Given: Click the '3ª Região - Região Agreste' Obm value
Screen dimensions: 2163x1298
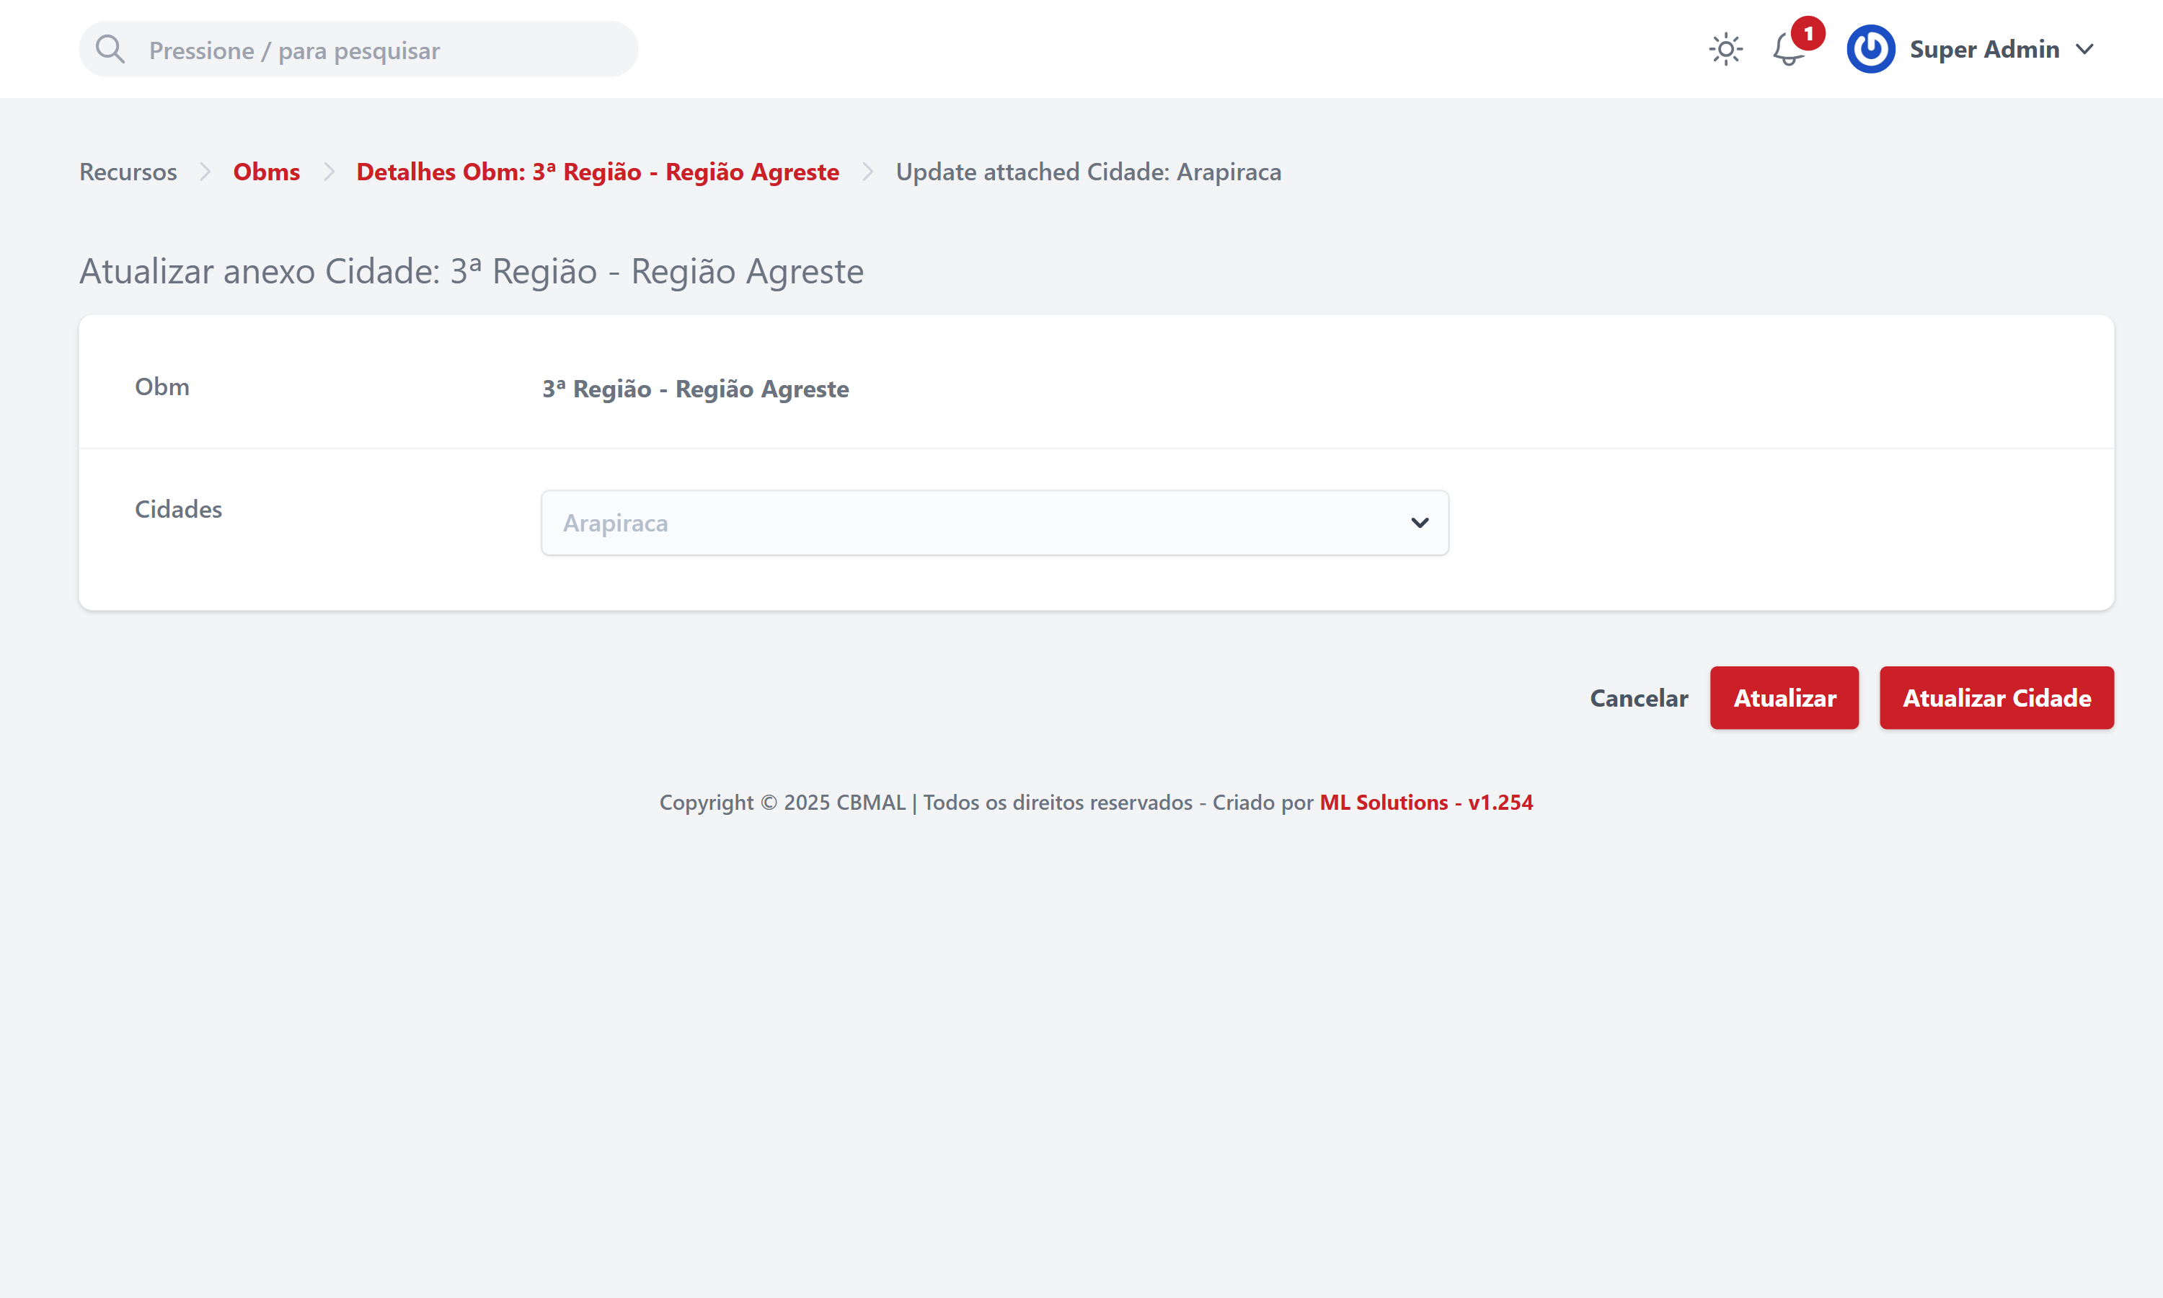Looking at the screenshot, I should [695, 389].
